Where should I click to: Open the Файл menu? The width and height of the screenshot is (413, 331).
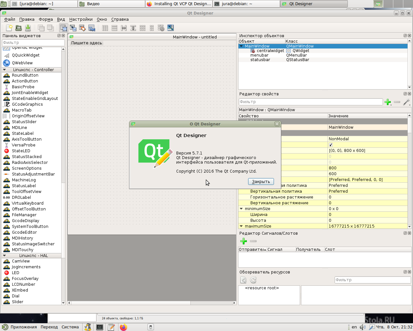click(x=10, y=19)
